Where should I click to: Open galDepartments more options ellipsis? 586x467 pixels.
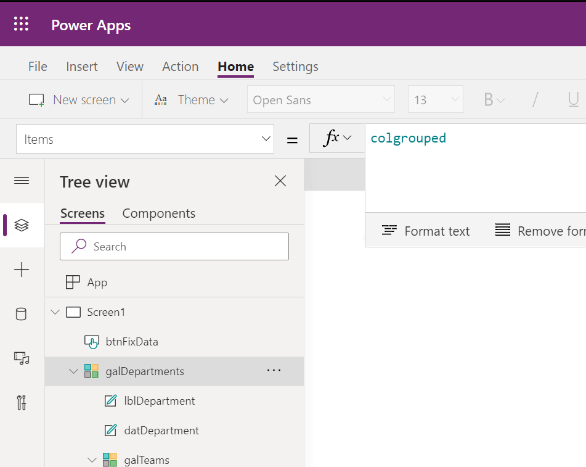coord(274,371)
